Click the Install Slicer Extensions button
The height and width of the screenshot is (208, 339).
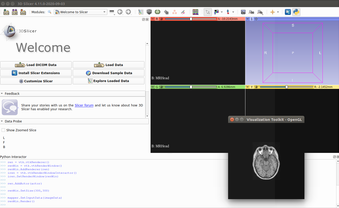36,73
